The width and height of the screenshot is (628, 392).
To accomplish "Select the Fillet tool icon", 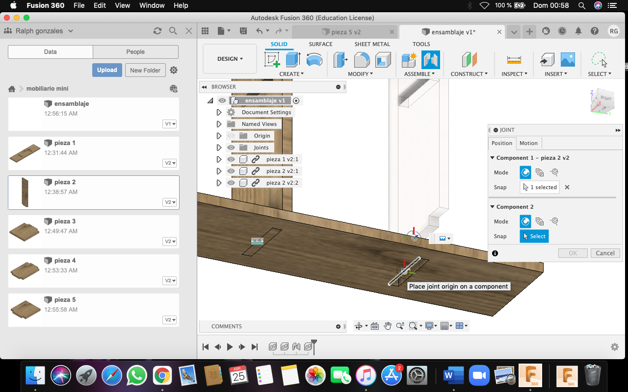I will coord(362,60).
